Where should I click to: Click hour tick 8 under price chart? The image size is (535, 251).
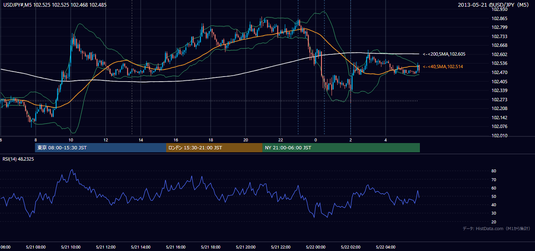tap(36, 140)
